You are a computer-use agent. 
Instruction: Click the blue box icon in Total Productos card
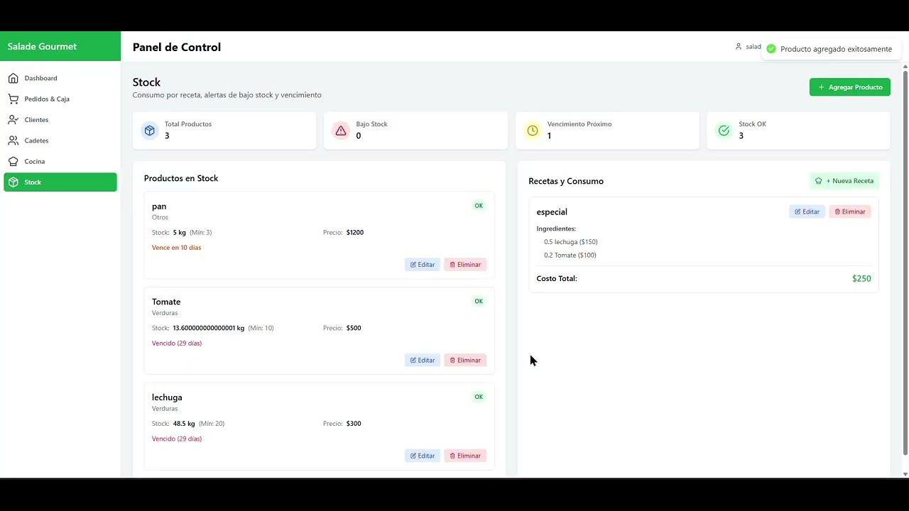149,131
